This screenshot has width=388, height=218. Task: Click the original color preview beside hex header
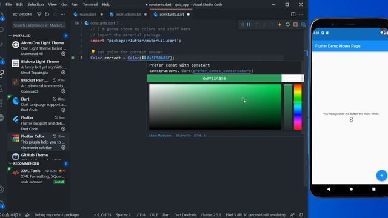[292, 78]
